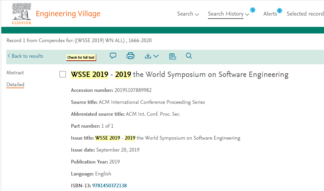Click the Record 1 from Compendex query text
The width and height of the screenshot is (324, 191).
79,40
